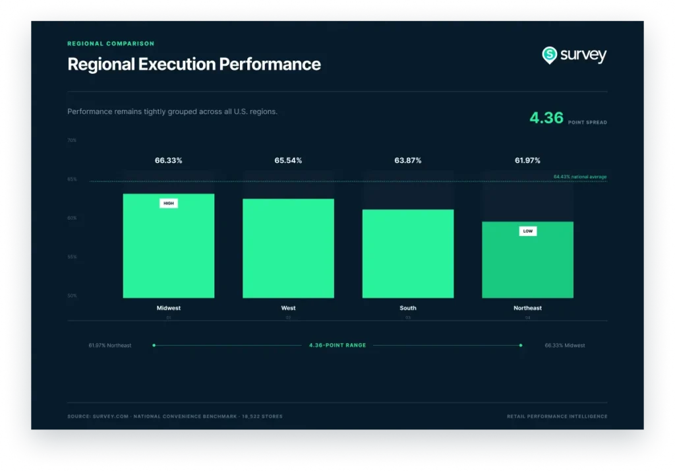Image resolution: width=675 pixels, height=471 pixels.
Task: Click the 55% y-axis tick label
Action: (72, 257)
